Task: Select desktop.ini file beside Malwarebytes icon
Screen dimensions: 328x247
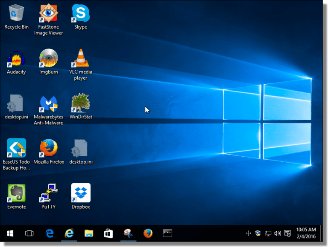Action: click(16, 107)
